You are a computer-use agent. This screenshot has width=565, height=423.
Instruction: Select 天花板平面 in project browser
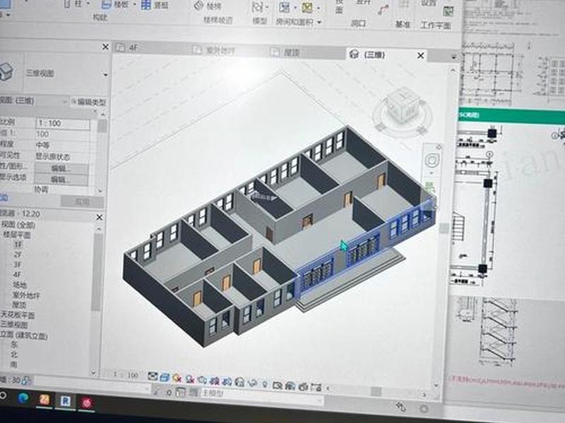[x=17, y=315]
